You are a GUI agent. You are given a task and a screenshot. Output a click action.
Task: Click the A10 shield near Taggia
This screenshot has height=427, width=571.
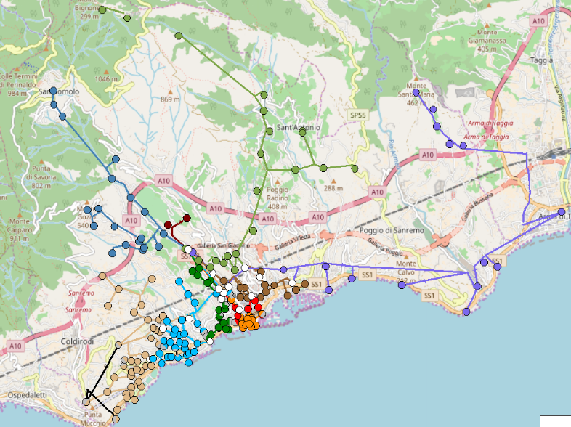coord(538,22)
